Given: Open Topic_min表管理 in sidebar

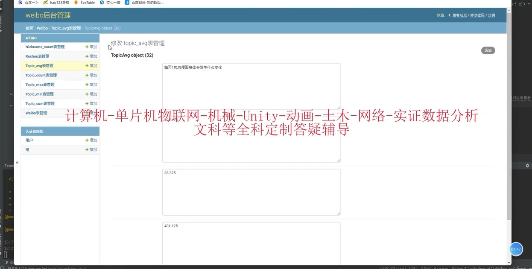Looking at the screenshot, I should [x=39, y=94].
